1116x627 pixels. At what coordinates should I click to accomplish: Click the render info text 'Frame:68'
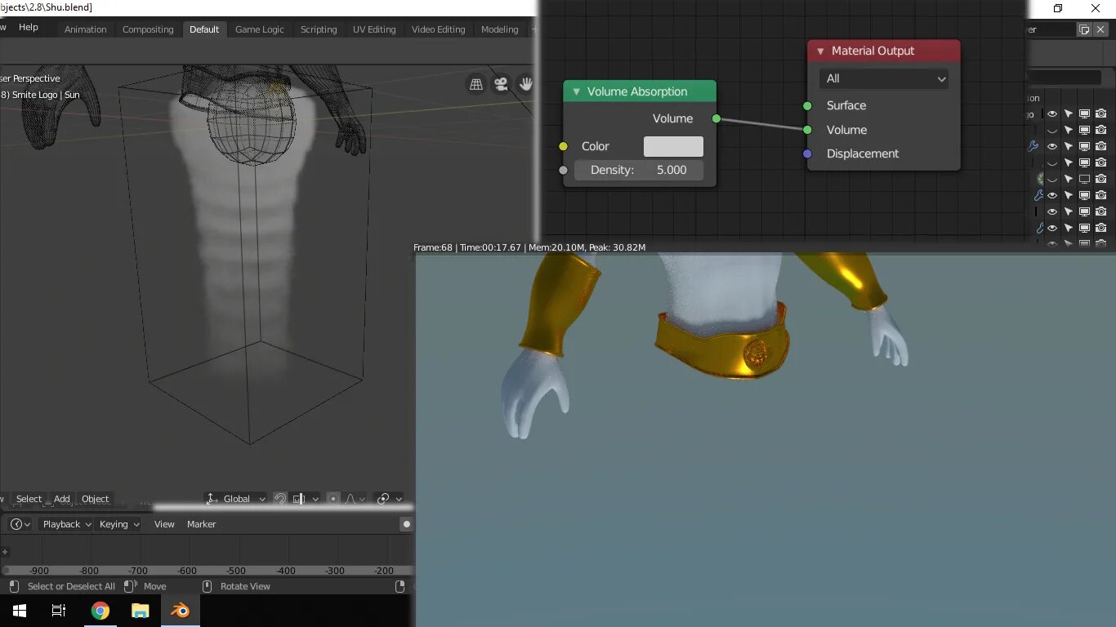[433, 247]
